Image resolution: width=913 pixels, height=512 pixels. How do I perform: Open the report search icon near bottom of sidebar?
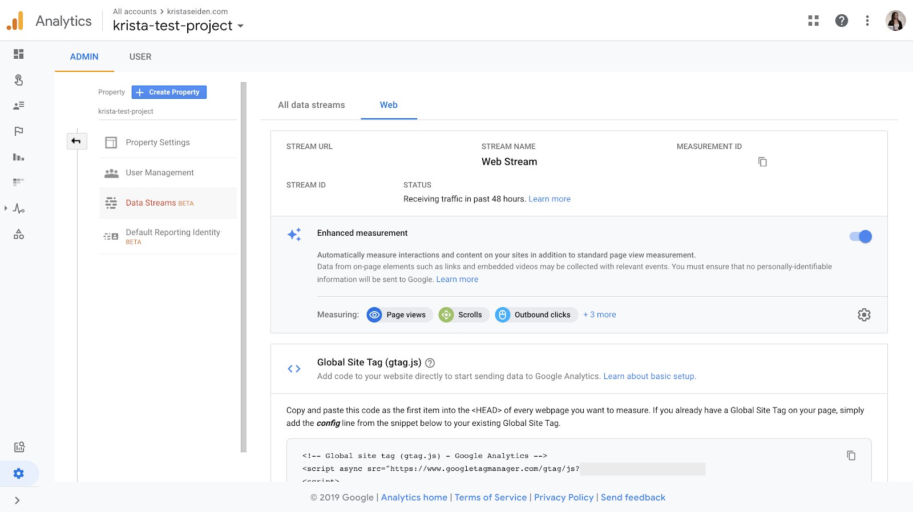[19, 447]
